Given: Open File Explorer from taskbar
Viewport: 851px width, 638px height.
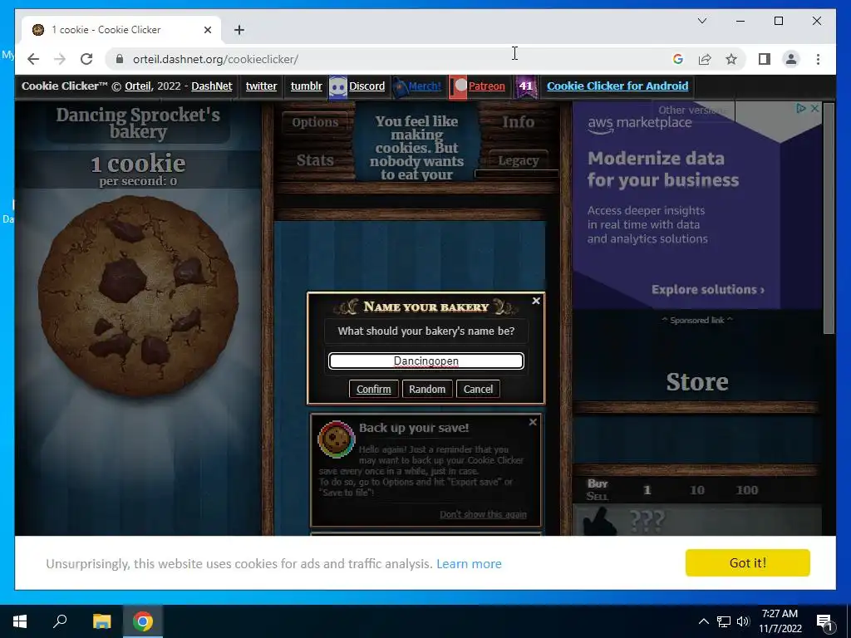Looking at the screenshot, I should tap(101, 621).
